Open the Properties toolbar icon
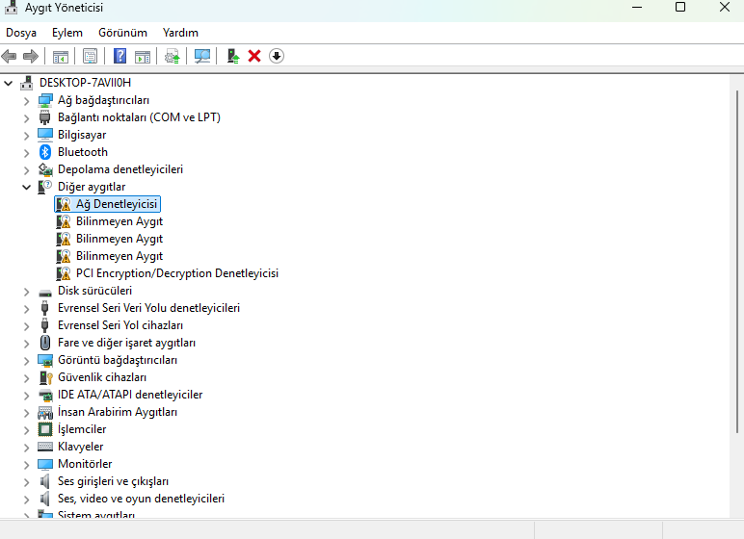The width and height of the screenshot is (744, 539). tap(91, 57)
